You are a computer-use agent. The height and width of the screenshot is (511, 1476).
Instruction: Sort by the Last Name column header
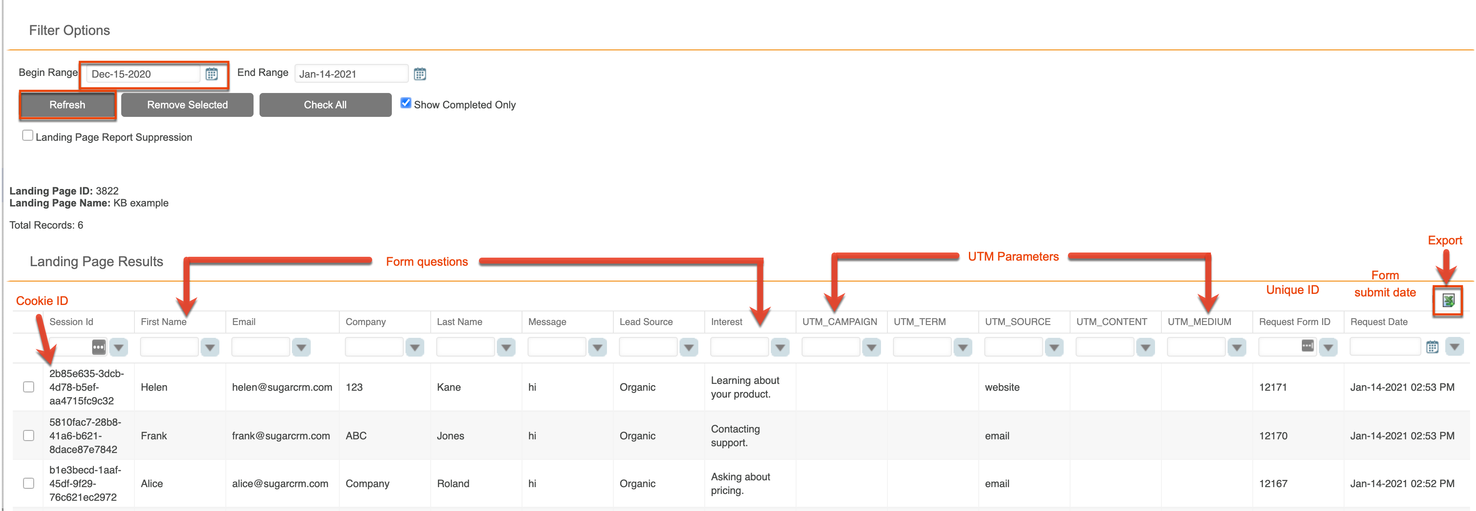point(459,322)
